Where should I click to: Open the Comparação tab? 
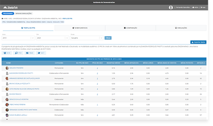130,28
